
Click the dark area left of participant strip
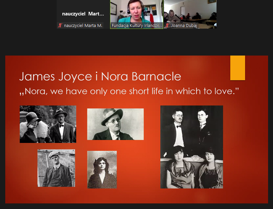(28, 15)
